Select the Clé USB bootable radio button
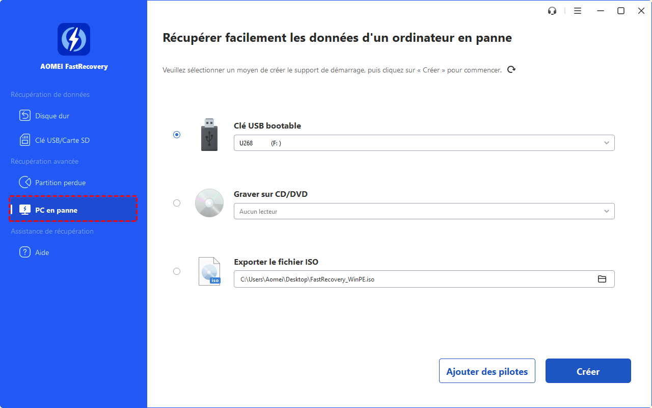 tap(177, 135)
